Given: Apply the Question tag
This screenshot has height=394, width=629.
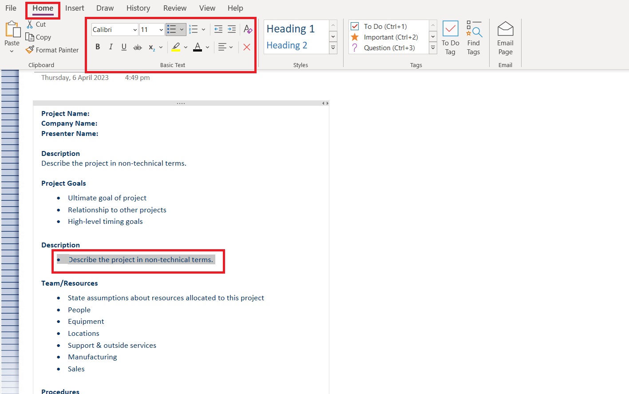Looking at the screenshot, I should [x=355, y=48].
